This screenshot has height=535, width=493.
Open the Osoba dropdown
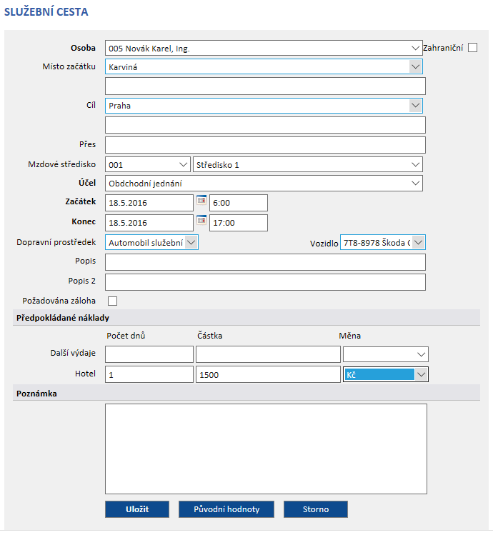(264, 48)
